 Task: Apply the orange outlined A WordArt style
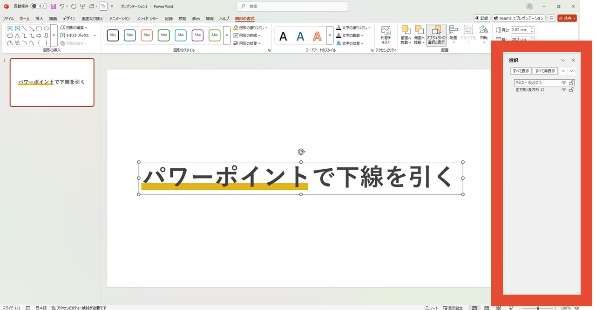317,36
